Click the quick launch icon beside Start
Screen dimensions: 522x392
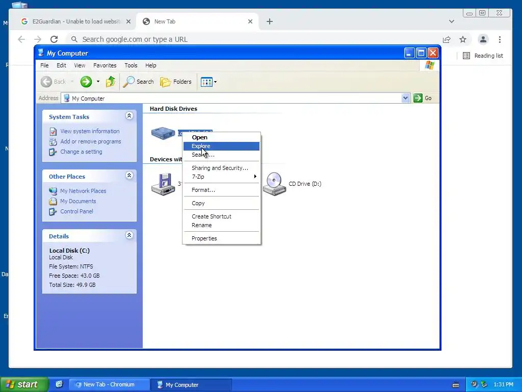59,384
